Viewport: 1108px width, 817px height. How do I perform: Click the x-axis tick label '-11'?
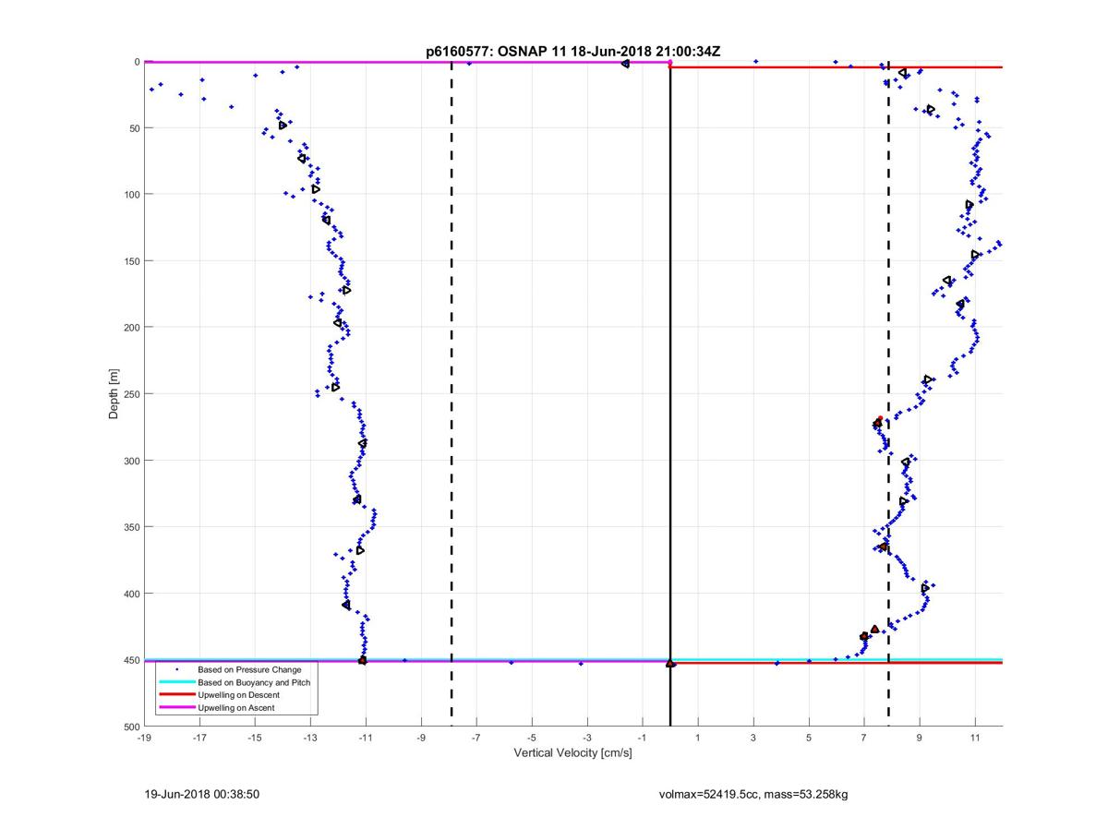pyautogui.click(x=366, y=738)
